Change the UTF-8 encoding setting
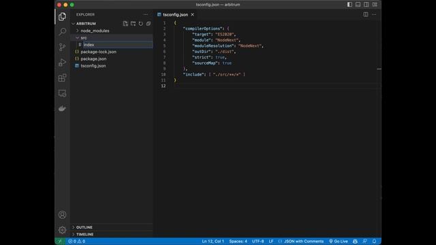436x245 pixels. click(x=258, y=241)
